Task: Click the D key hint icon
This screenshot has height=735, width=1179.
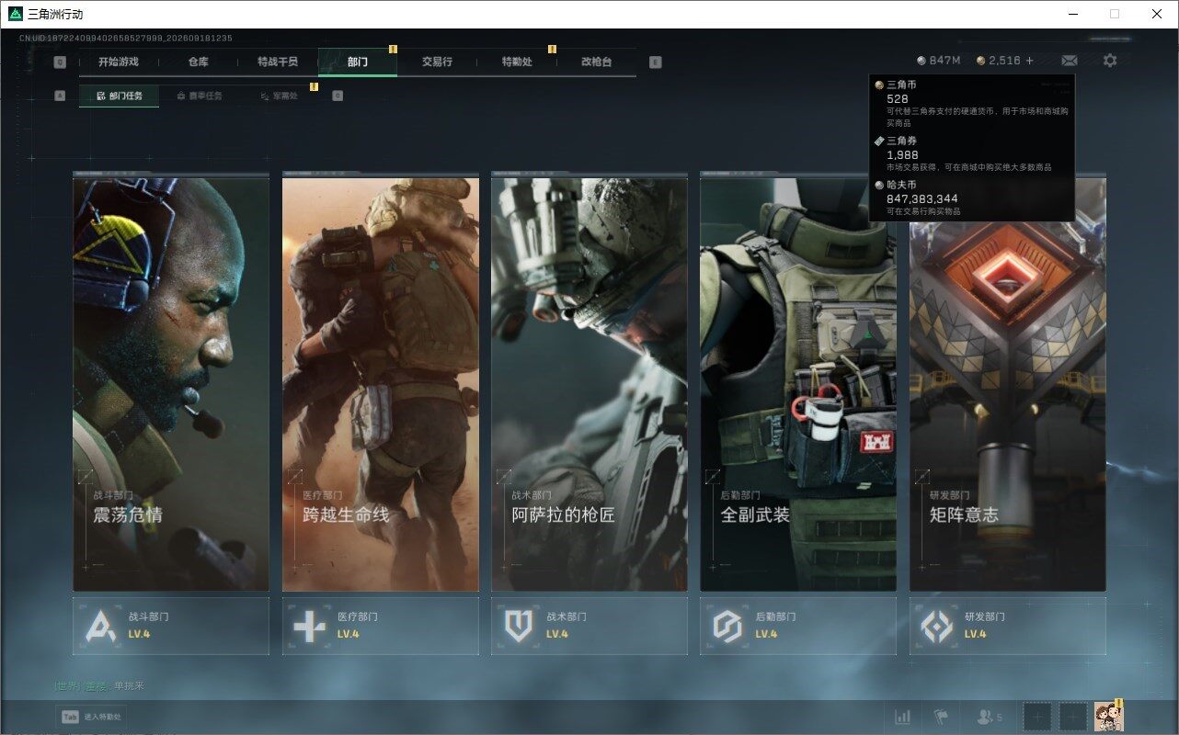Action: point(338,96)
